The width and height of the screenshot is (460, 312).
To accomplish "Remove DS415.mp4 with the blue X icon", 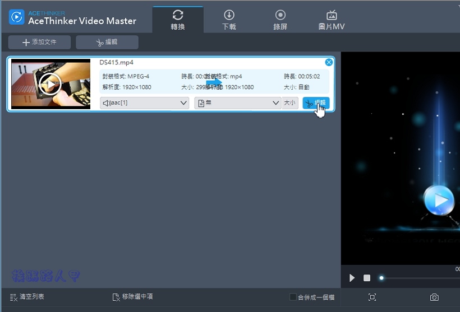I will [x=329, y=62].
